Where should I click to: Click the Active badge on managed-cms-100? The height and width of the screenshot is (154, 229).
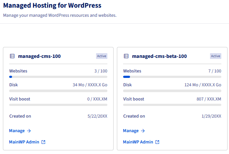102,56
